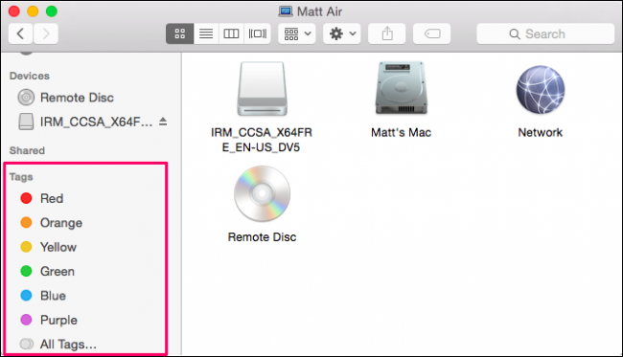623x357 pixels.
Task: Filter by the Yellow tag
Action: 58,247
